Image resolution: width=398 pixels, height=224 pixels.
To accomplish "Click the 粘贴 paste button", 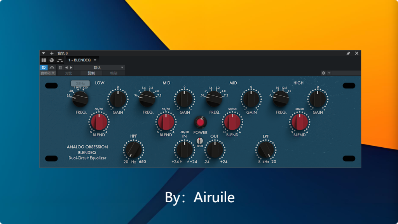I will [113, 73].
